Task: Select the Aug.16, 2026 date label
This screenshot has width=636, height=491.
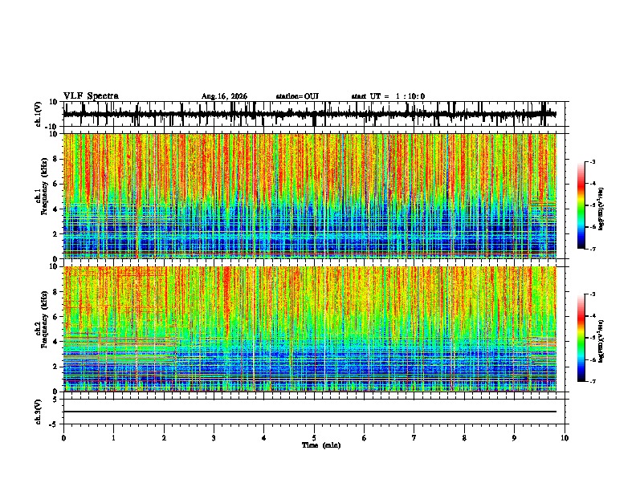Action: point(224,96)
